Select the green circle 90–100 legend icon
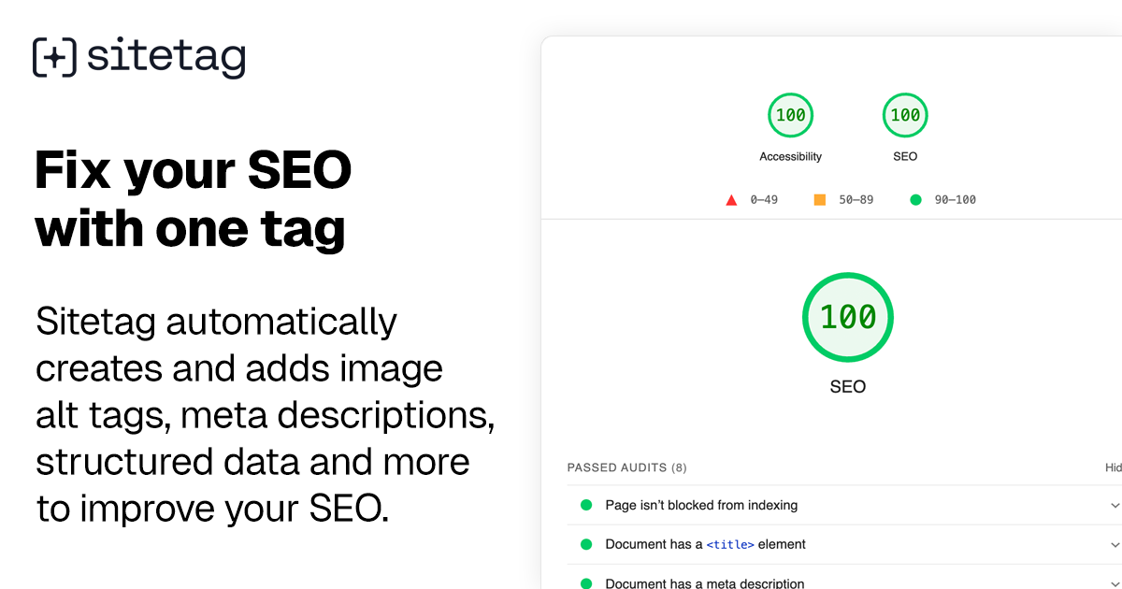Screen dimensions: 1122x589 (915, 199)
